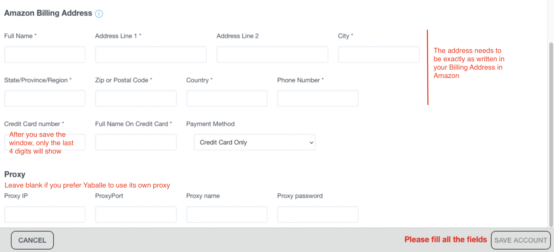Click the Payment Method dropdown arrow
Viewport: 554px width, 252px height.
(311, 142)
